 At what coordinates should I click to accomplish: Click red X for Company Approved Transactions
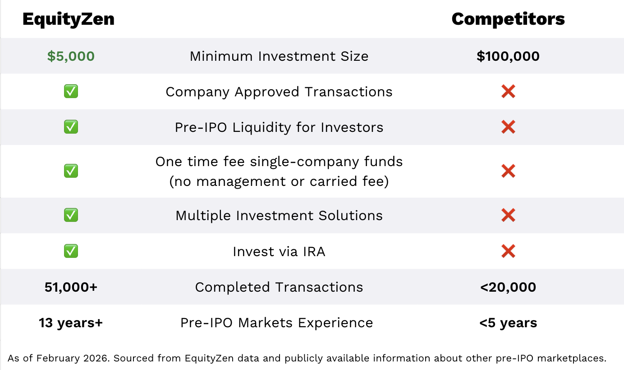508,92
